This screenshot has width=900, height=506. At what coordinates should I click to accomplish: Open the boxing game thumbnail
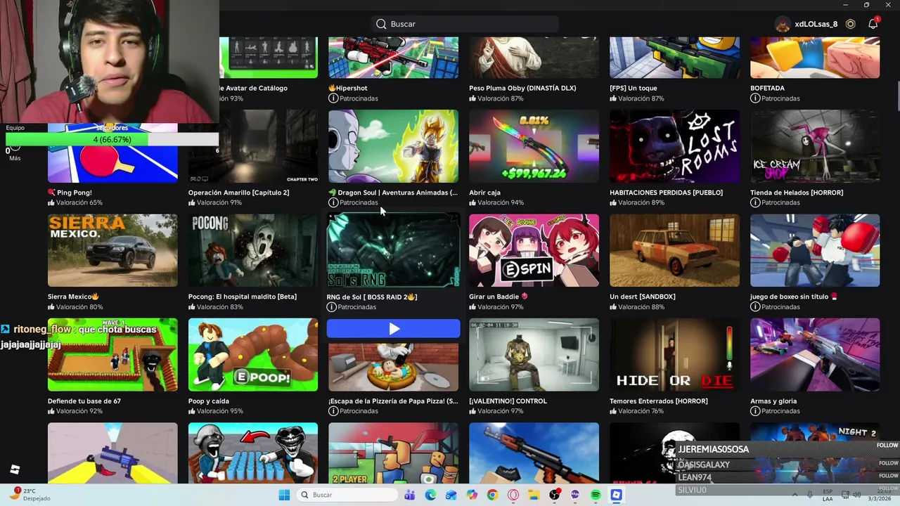(x=815, y=250)
